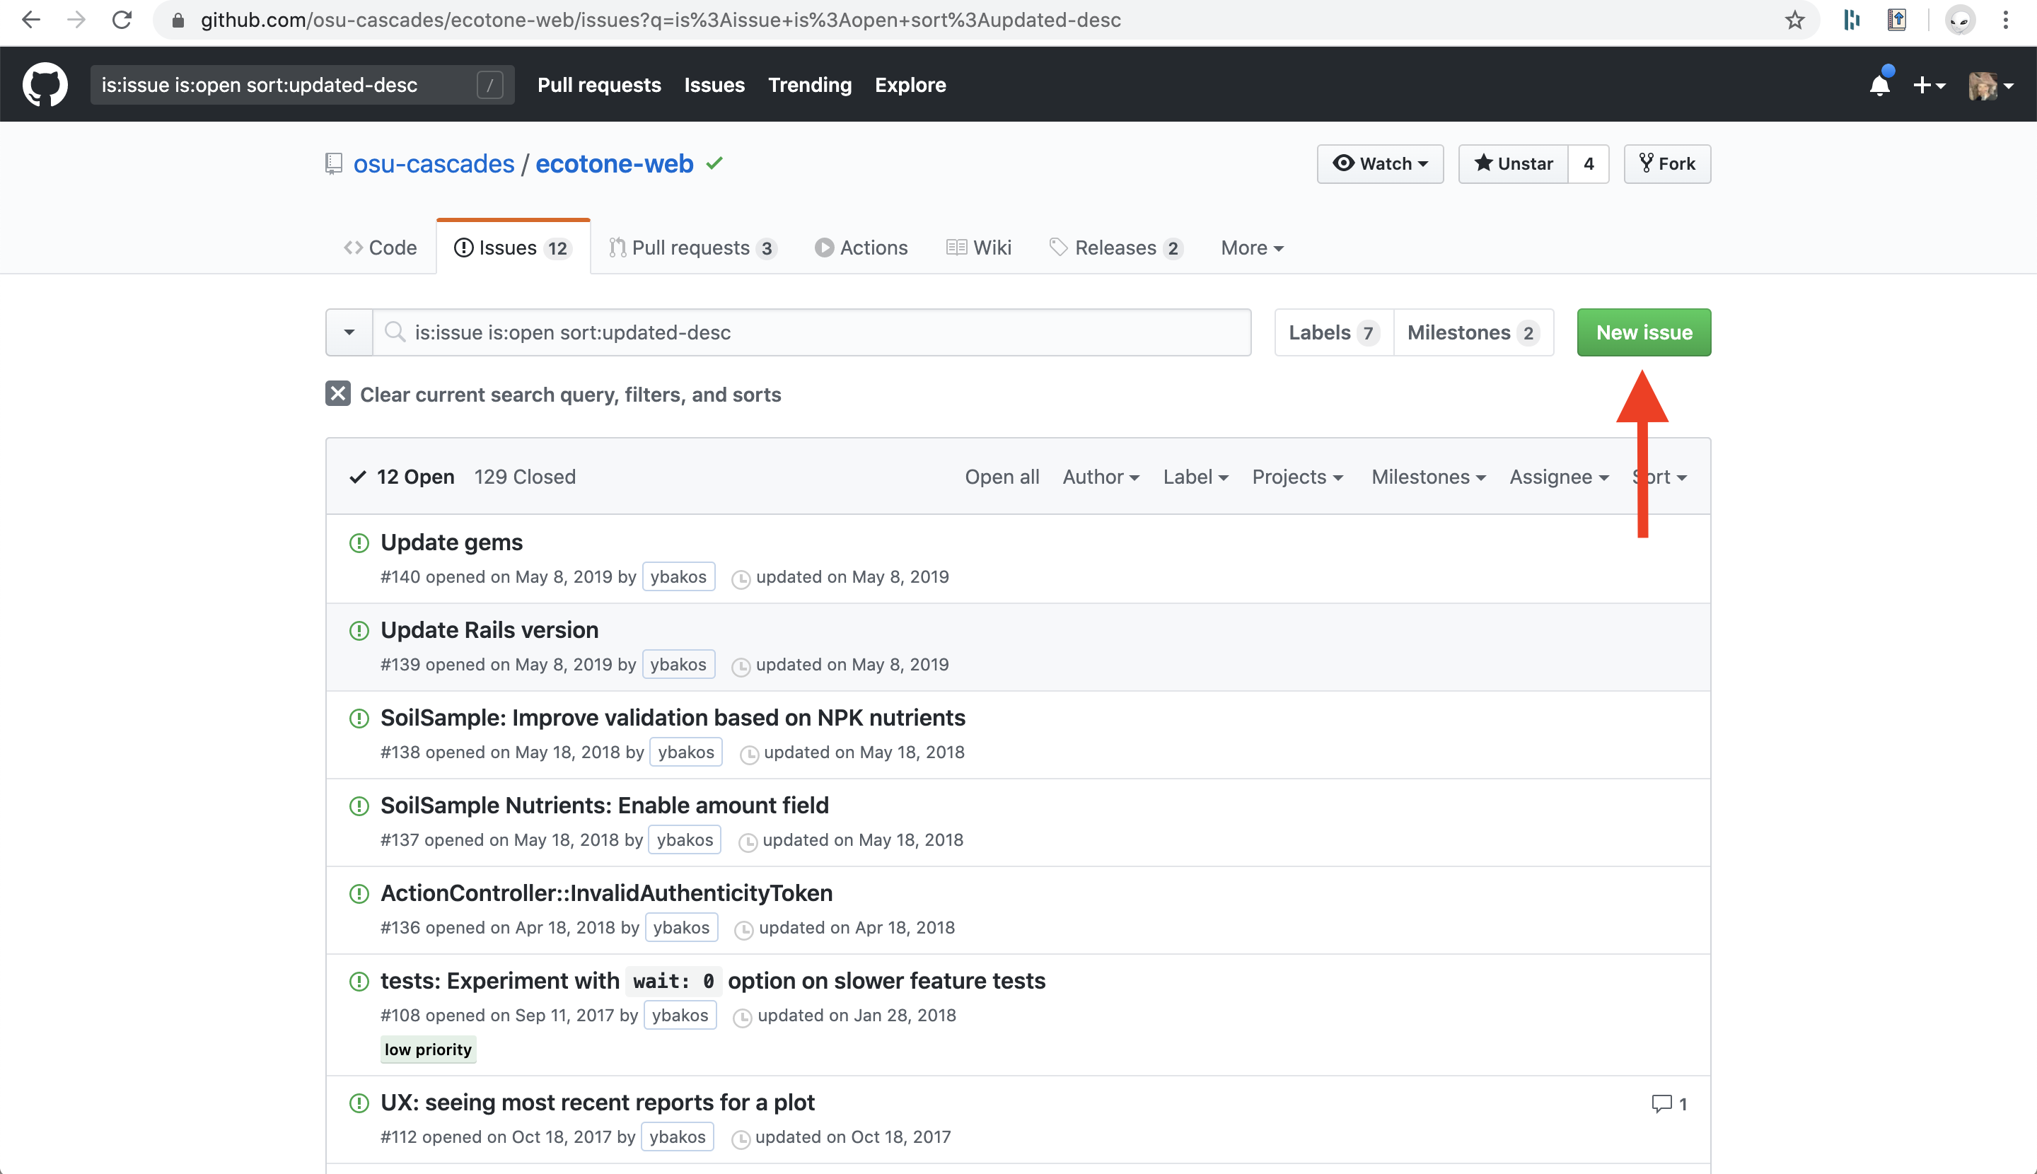Click Issues in the top navigation
The height and width of the screenshot is (1174, 2037).
click(x=714, y=85)
